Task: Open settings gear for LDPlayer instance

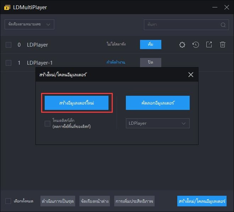Action: click(182, 45)
